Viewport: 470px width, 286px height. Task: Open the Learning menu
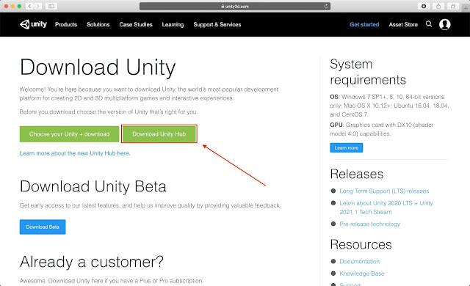(173, 24)
